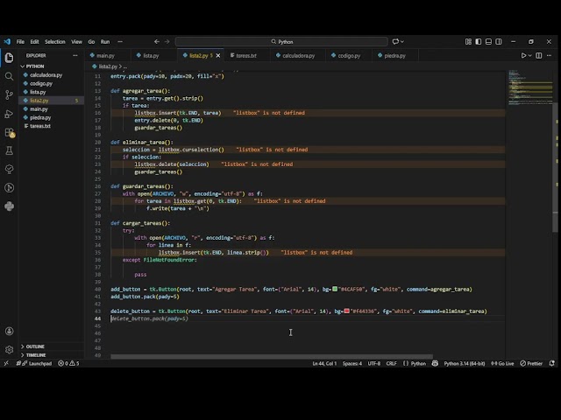Click the code minimap
561x420 pixels.
tap(530, 87)
